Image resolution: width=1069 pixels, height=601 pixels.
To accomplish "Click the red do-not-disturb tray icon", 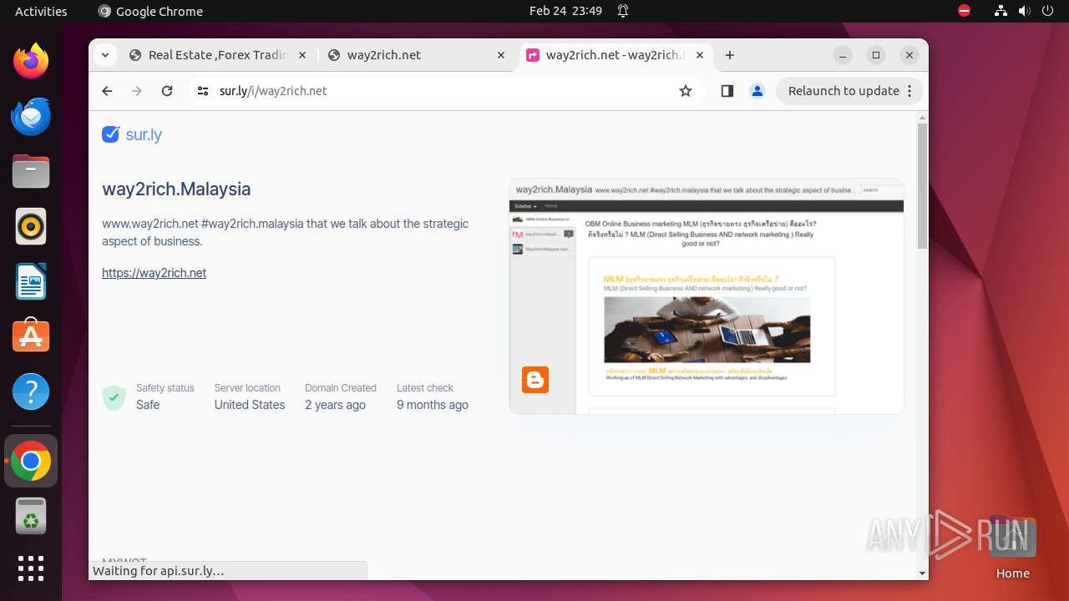I will 965,11.
